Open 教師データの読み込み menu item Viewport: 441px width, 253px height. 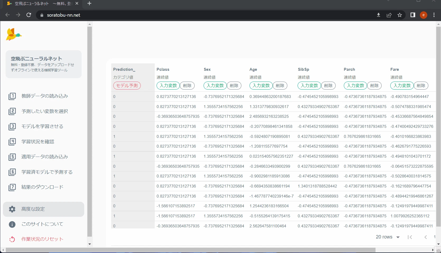tap(45, 96)
